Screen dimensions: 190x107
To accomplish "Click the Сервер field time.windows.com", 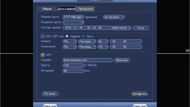I will click(88, 60).
